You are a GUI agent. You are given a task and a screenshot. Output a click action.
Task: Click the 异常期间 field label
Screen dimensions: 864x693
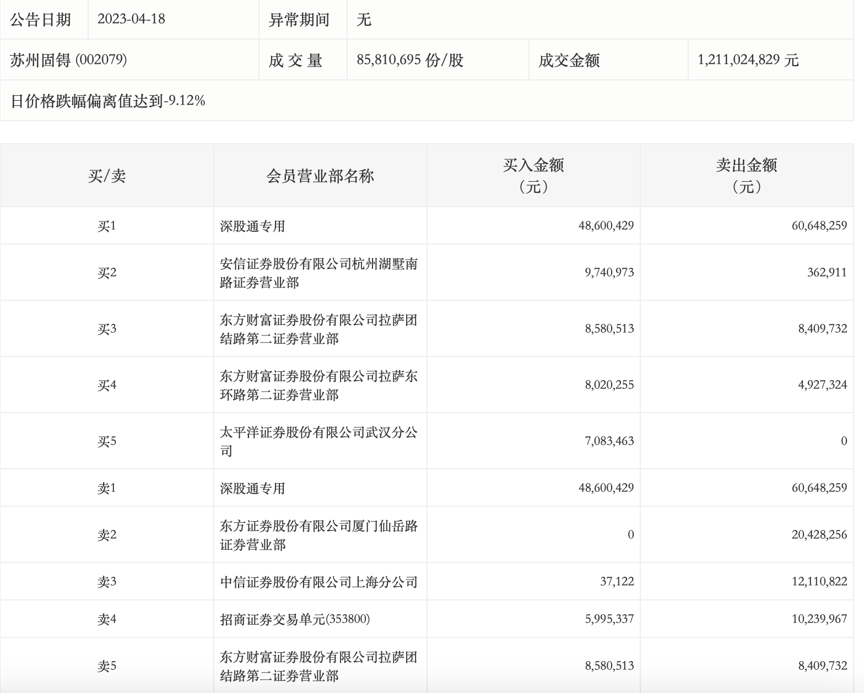(299, 20)
